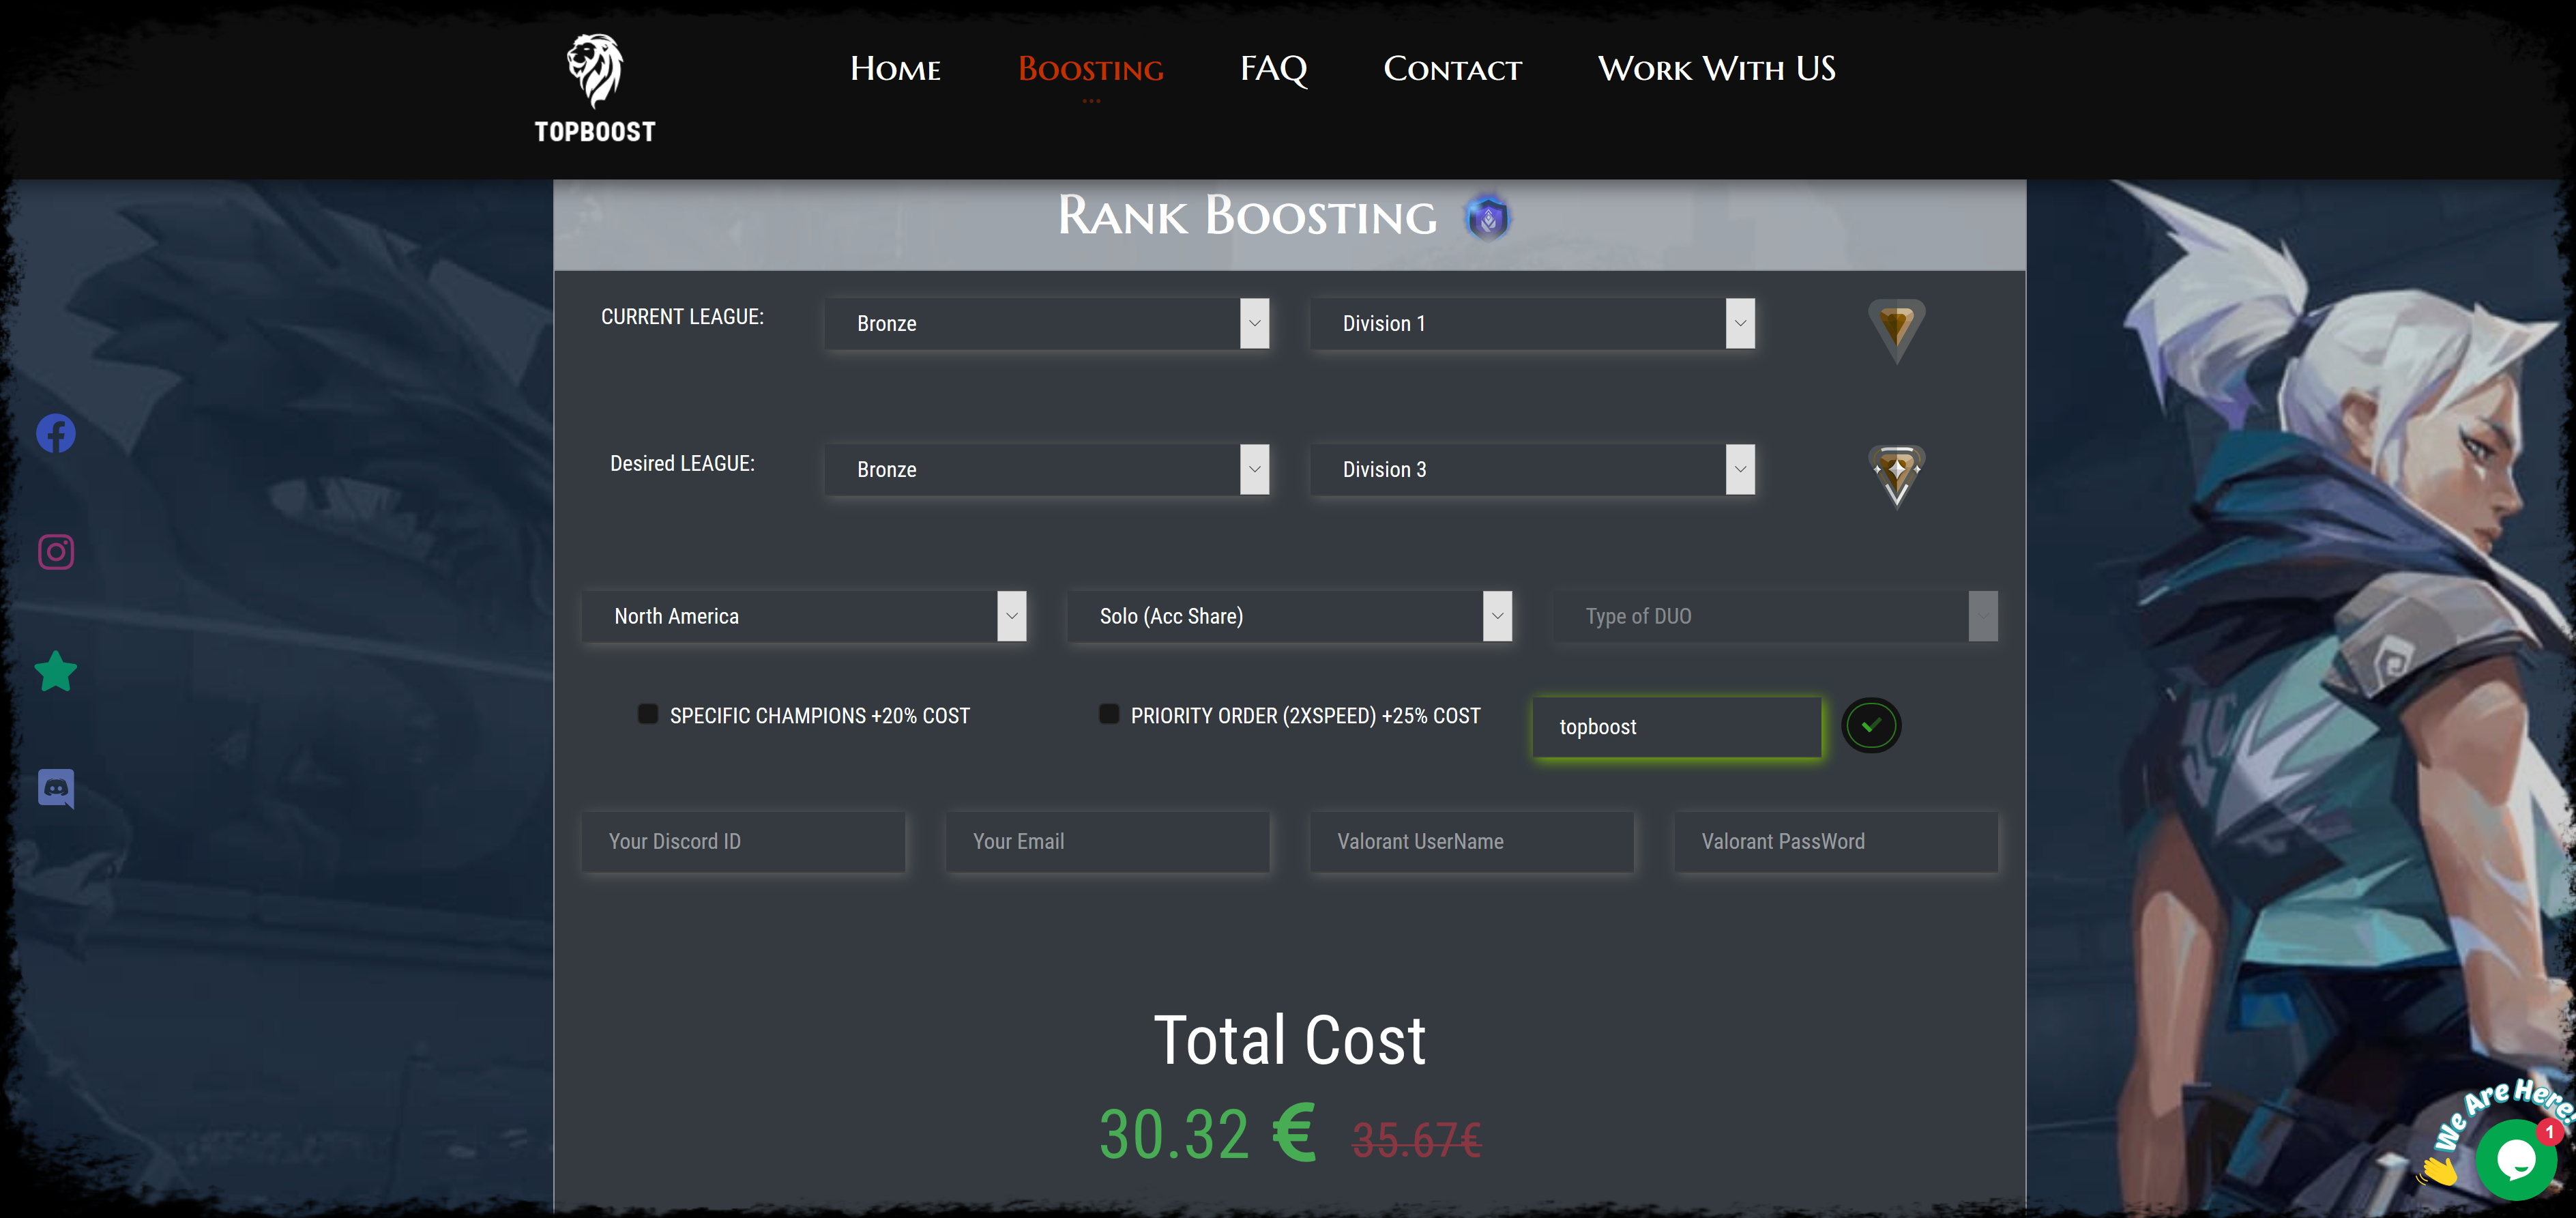The width and height of the screenshot is (2576, 1218).
Task: Click the Valorant UserName field
Action: [x=1472, y=841]
